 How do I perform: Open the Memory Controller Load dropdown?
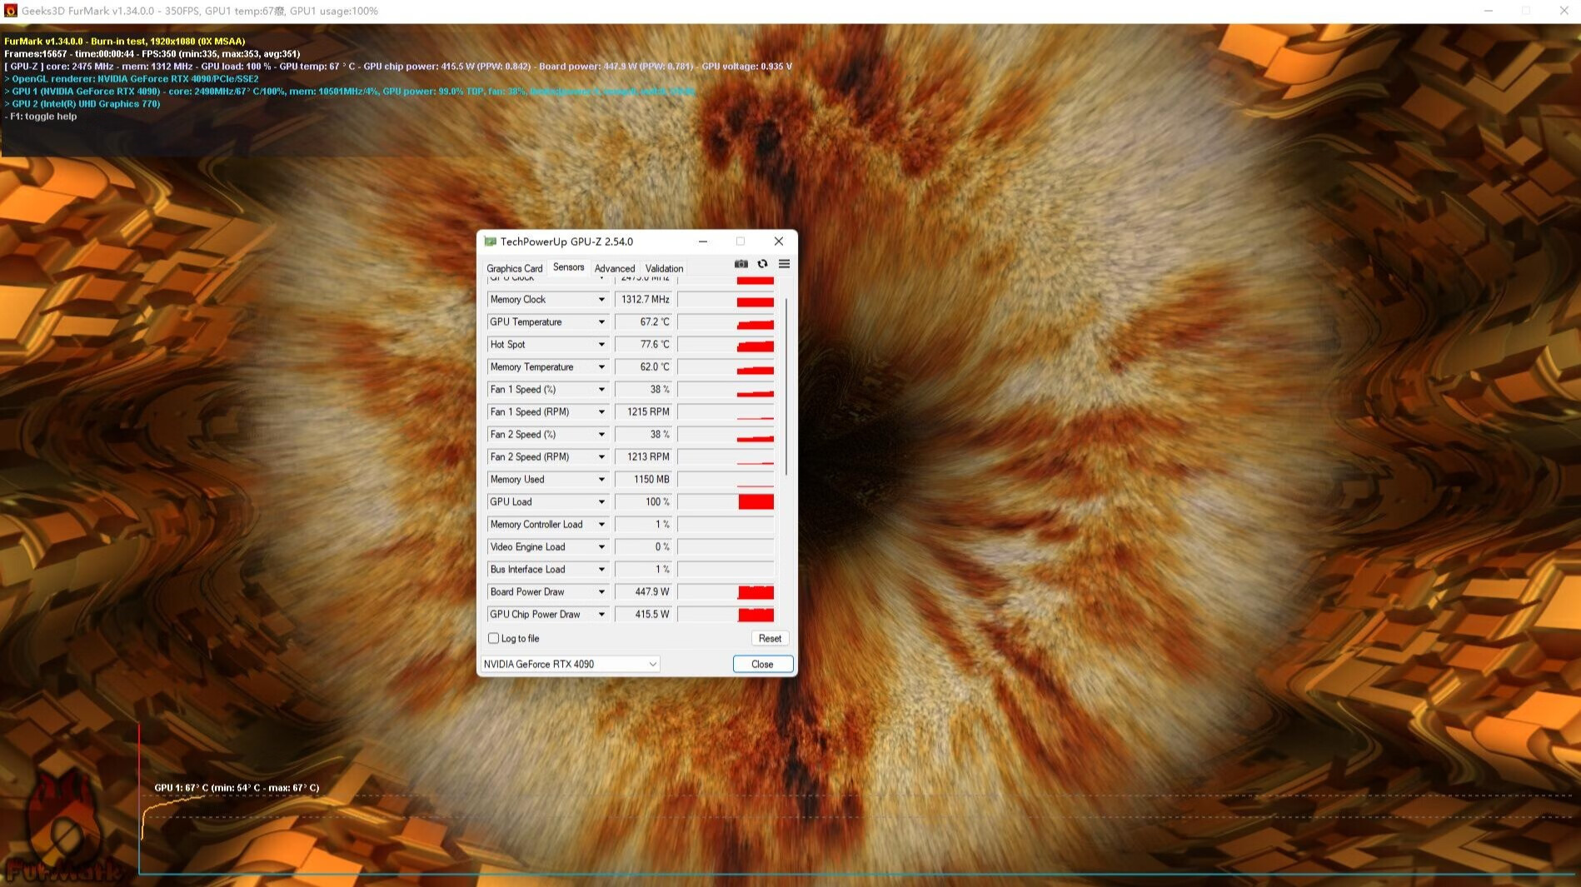(x=601, y=525)
